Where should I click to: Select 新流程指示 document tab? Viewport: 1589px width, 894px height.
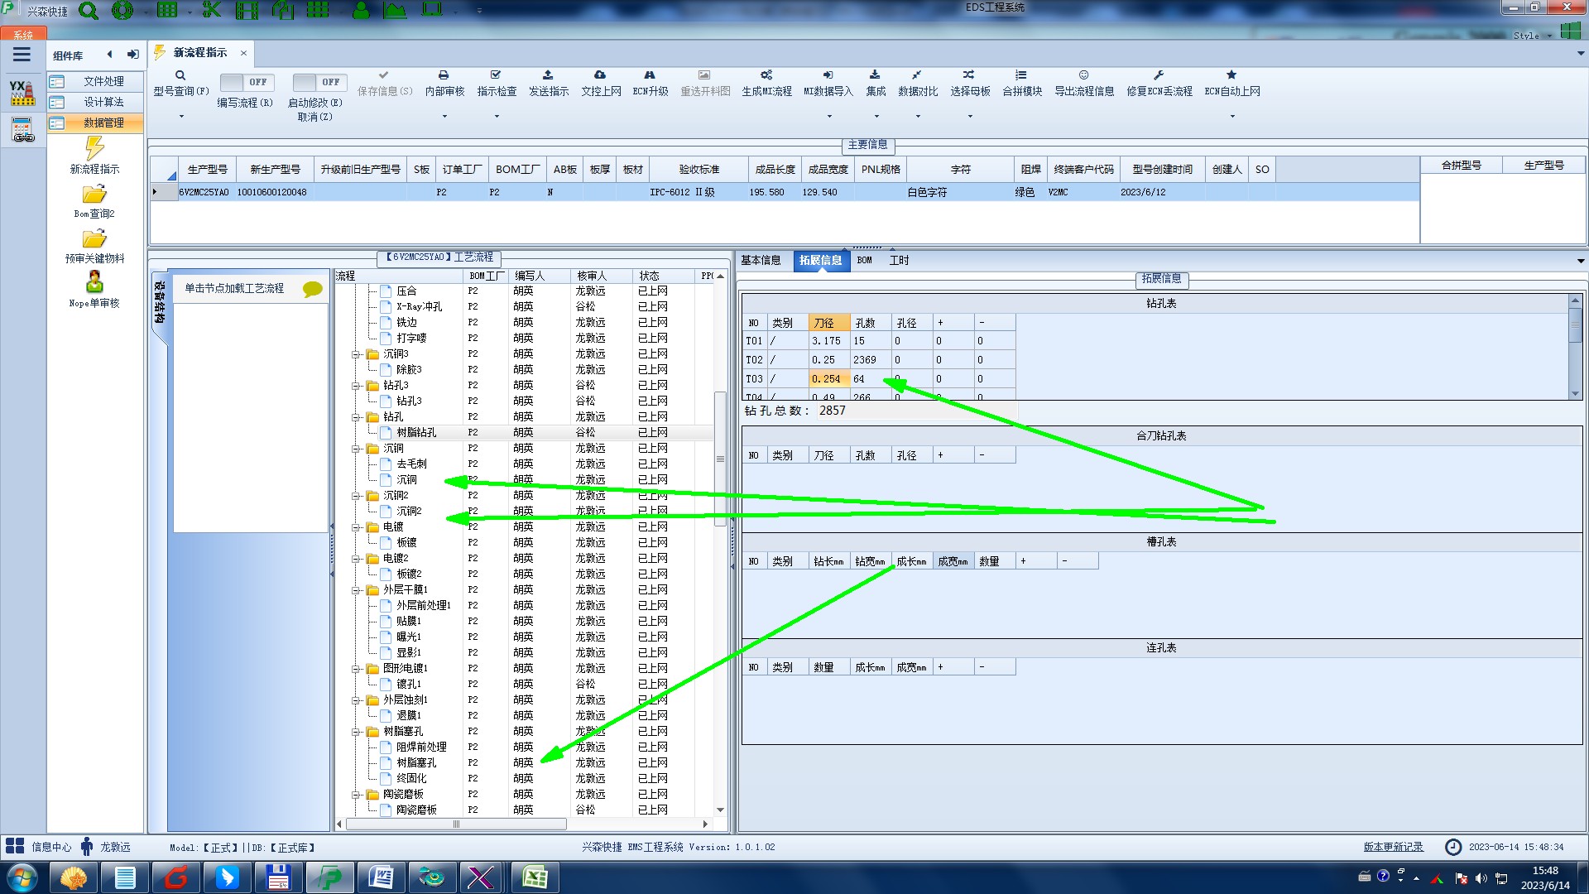(x=199, y=52)
